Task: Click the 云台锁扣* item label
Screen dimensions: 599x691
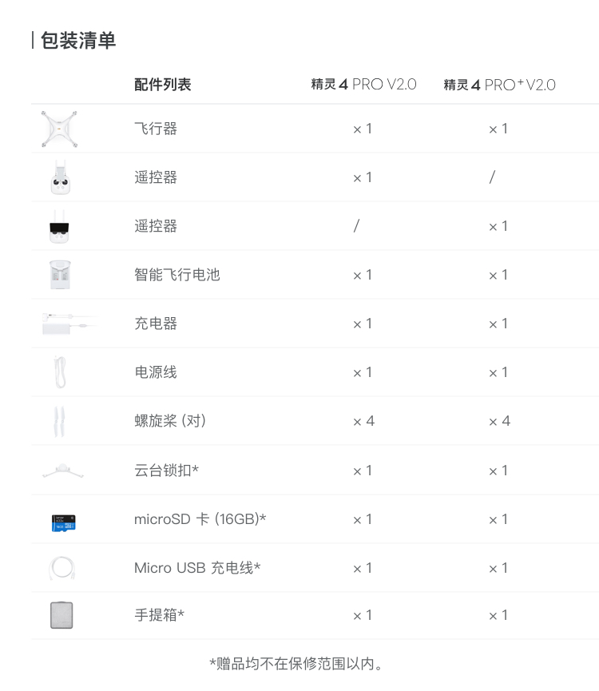Action: click(x=166, y=471)
